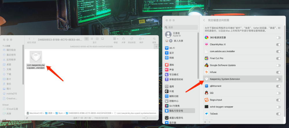
Task: Open the Finder 群组 grouping dropdown
Action: click(x=116, y=39)
